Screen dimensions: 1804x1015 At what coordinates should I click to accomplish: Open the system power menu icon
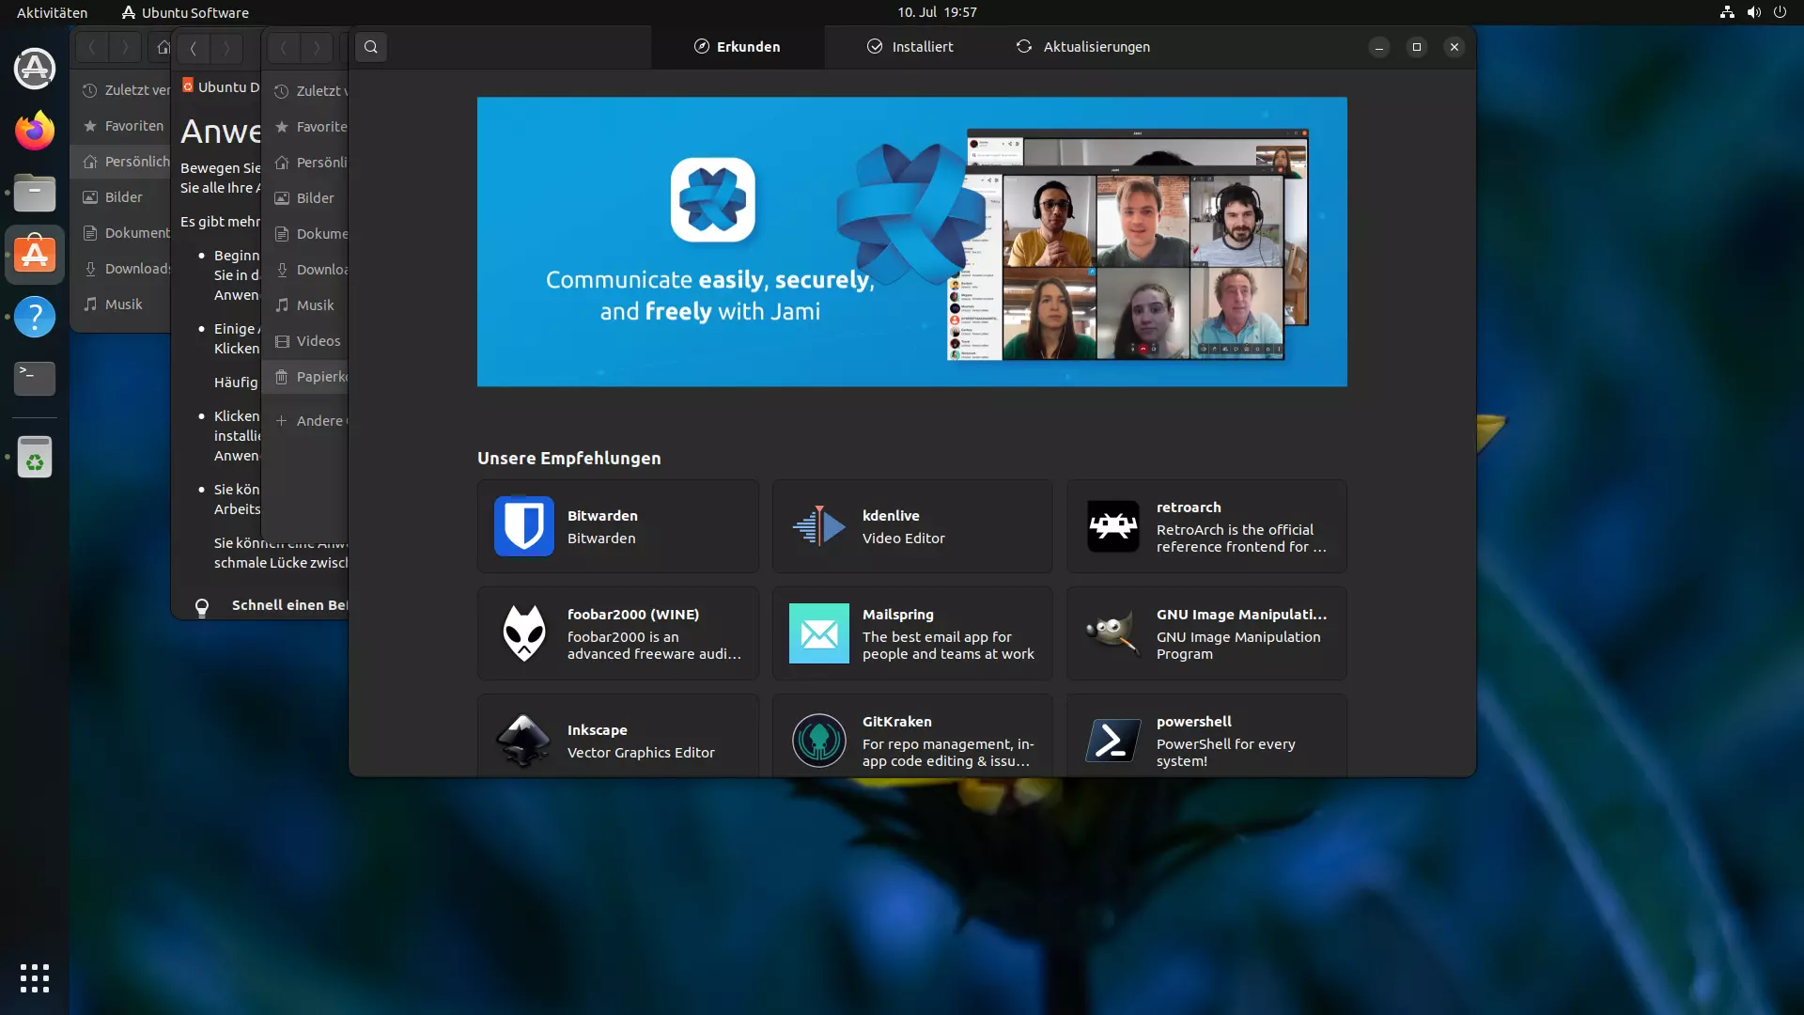point(1780,12)
